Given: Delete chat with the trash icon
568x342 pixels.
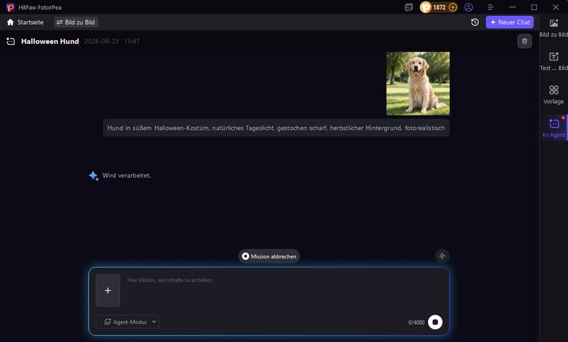Looking at the screenshot, I should pos(524,41).
